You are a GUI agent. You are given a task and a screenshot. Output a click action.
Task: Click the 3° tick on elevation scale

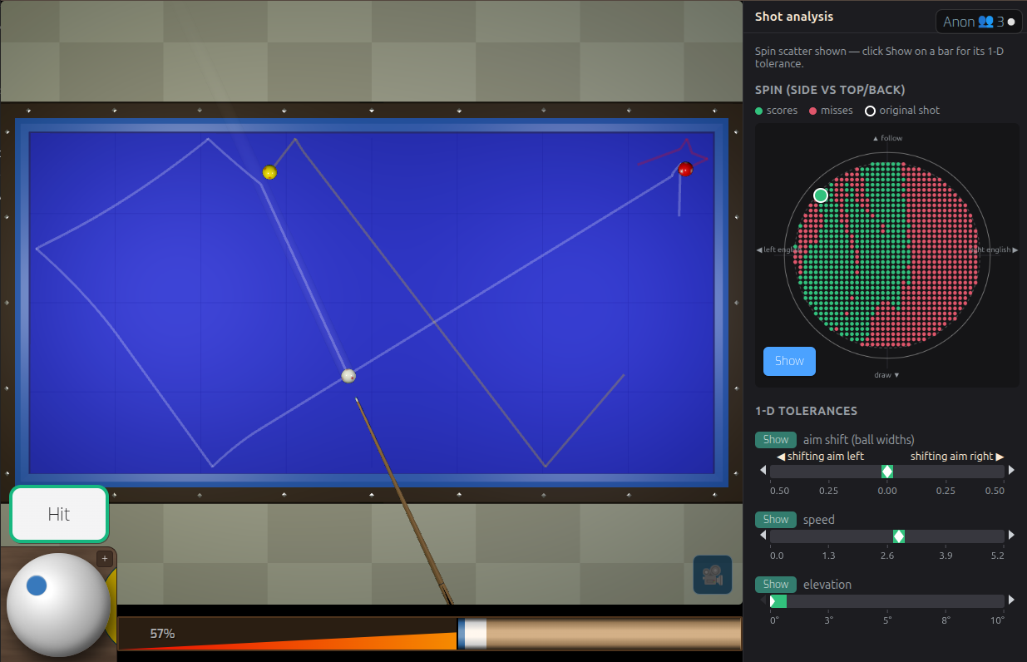pyautogui.click(x=828, y=620)
